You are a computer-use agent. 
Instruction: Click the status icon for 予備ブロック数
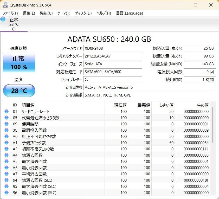(7, 143)
